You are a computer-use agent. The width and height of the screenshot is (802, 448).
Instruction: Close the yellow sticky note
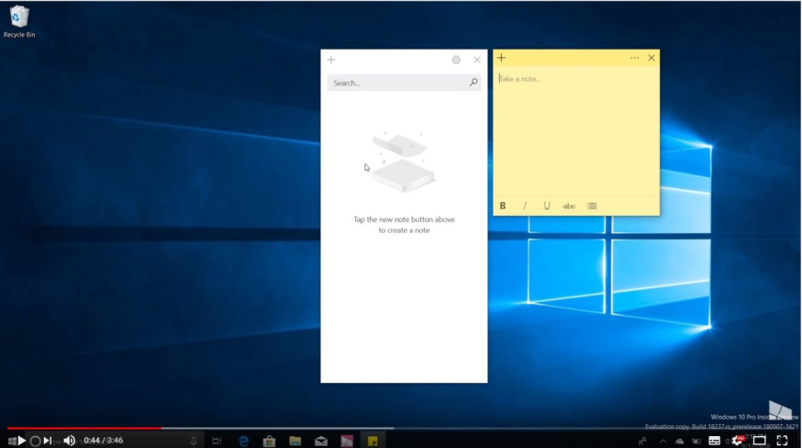coord(652,58)
